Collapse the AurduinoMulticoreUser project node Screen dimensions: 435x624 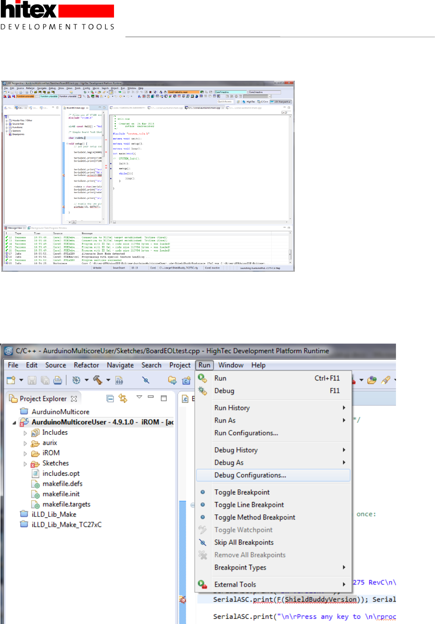pyautogui.click(x=14, y=423)
